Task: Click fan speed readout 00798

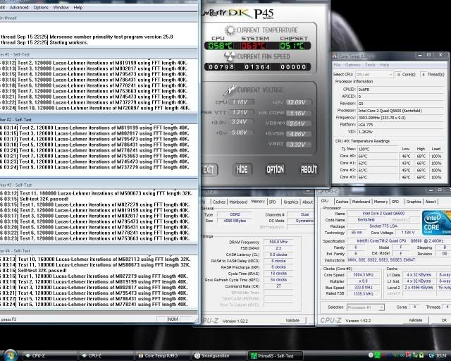Action: (x=221, y=67)
